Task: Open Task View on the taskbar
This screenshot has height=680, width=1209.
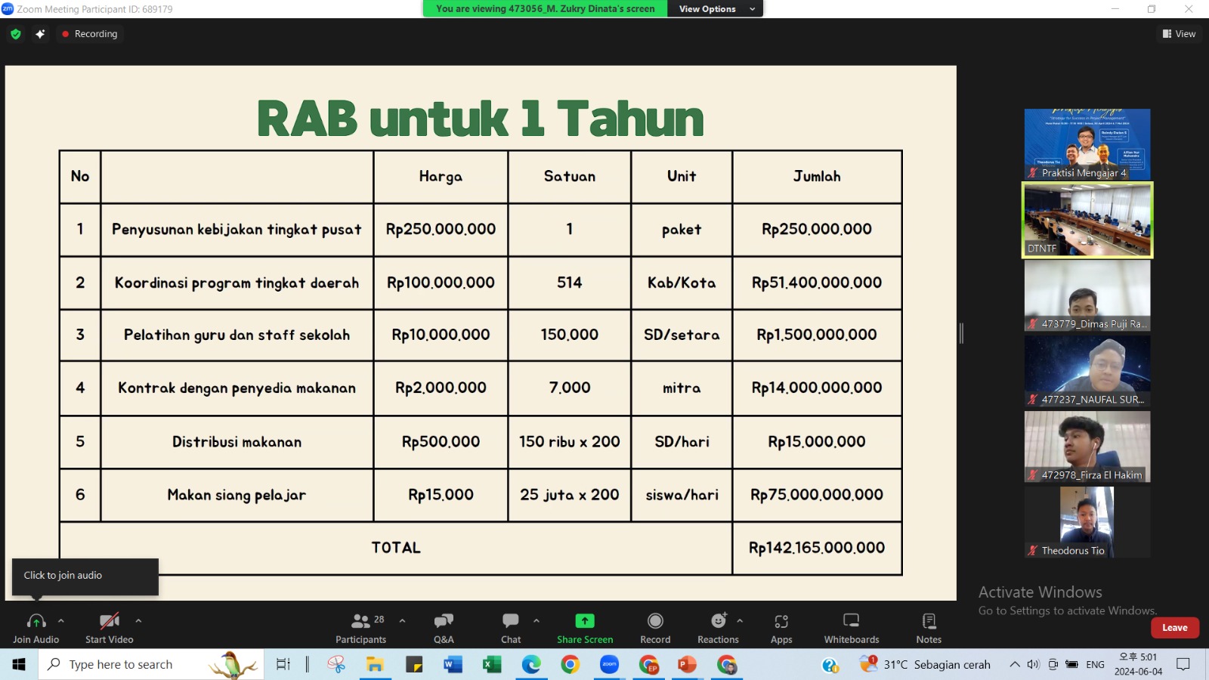Action: (x=283, y=664)
